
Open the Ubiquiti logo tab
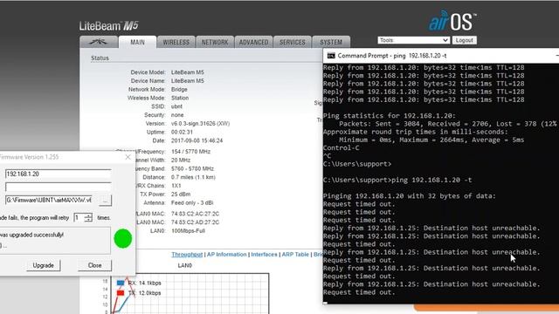tap(99, 42)
